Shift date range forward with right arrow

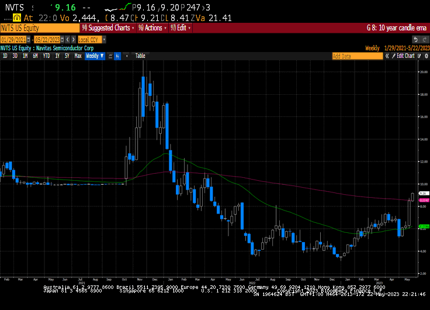[73, 40]
